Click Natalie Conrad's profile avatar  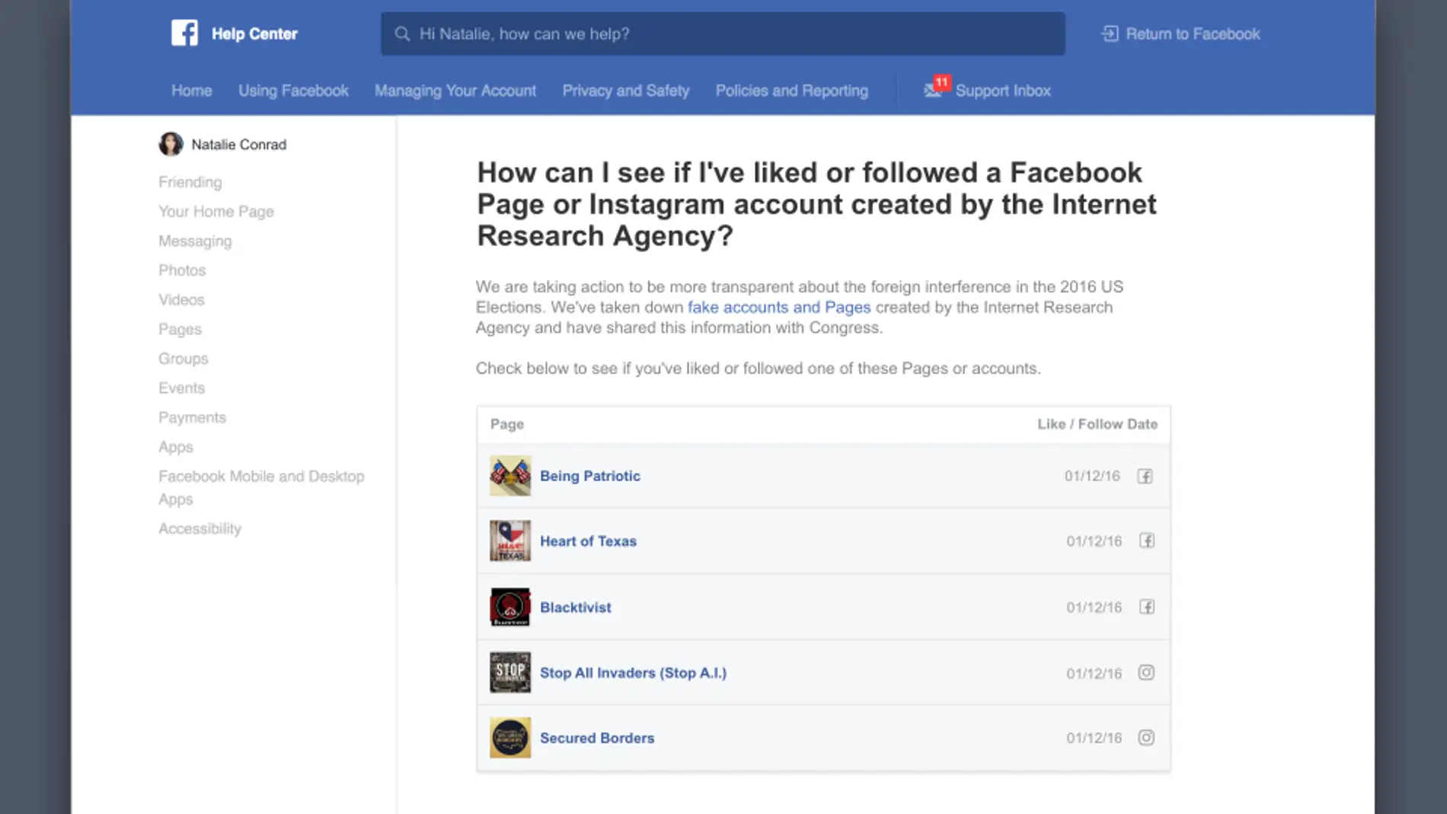click(171, 144)
